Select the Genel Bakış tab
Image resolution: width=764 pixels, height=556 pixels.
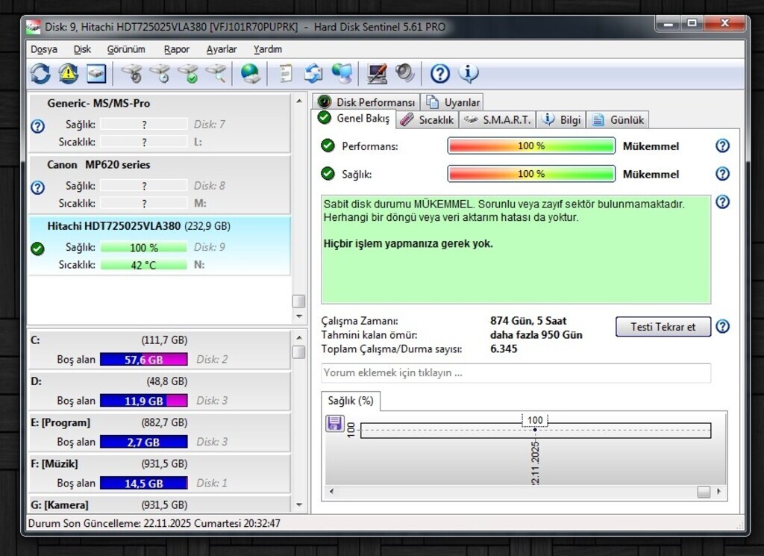354,119
